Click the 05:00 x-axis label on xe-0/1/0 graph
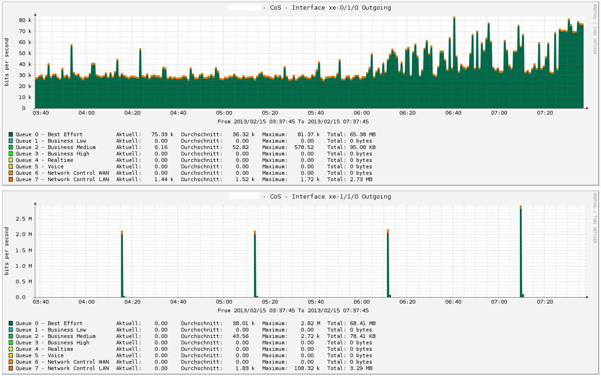 click(224, 113)
